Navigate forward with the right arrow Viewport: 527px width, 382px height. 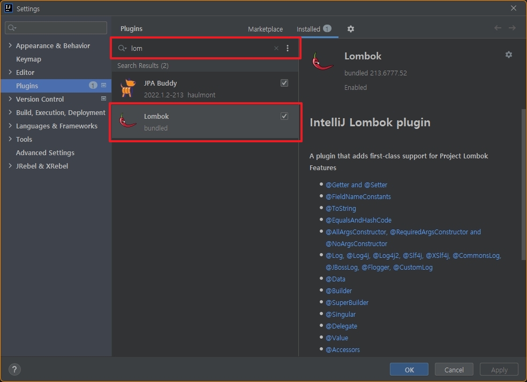(512, 28)
